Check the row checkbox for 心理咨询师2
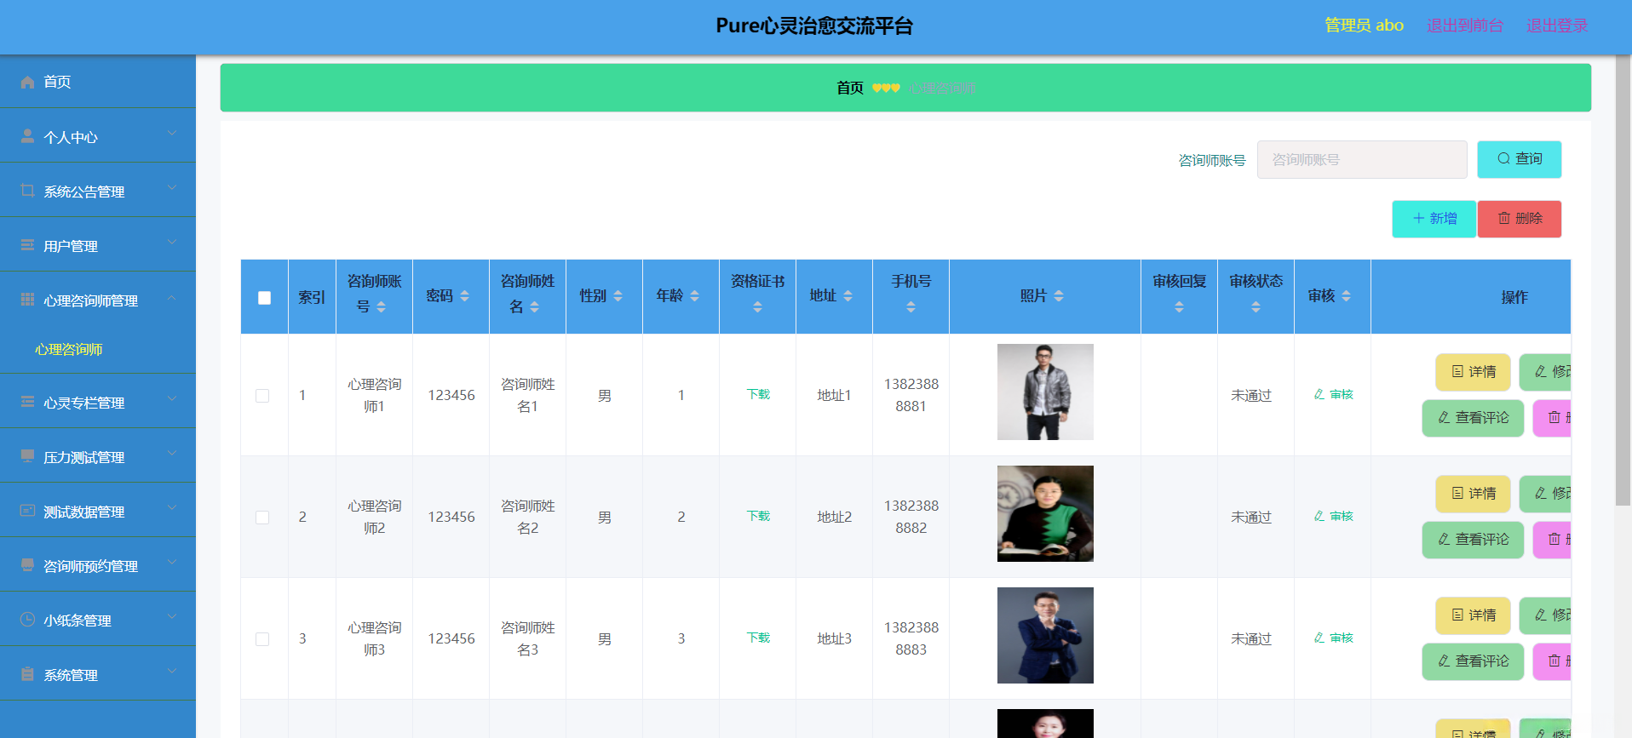 [x=262, y=518]
